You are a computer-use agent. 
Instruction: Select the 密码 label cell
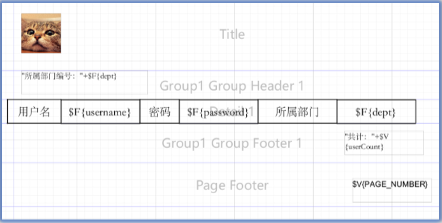(160, 112)
